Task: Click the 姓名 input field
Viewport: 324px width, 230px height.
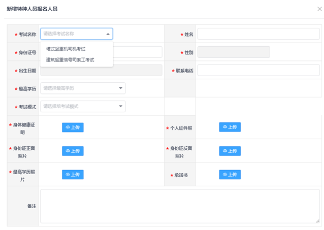Action: [x=257, y=34]
